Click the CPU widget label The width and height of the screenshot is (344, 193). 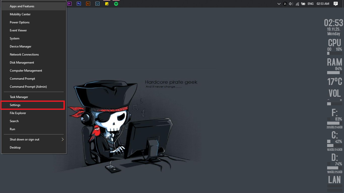(x=334, y=43)
